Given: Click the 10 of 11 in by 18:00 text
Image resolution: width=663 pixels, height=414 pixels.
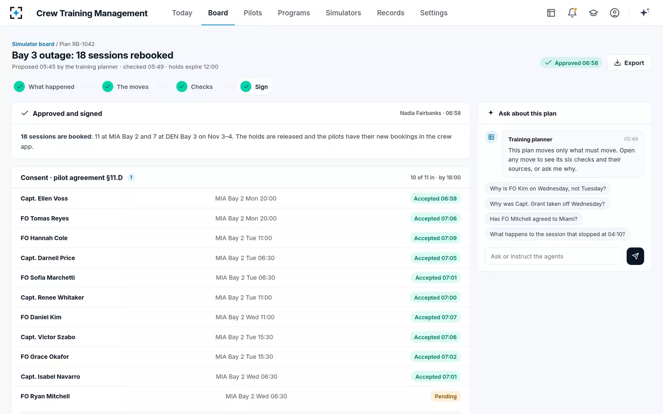Looking at the screenshot, I should coord(436,178).
